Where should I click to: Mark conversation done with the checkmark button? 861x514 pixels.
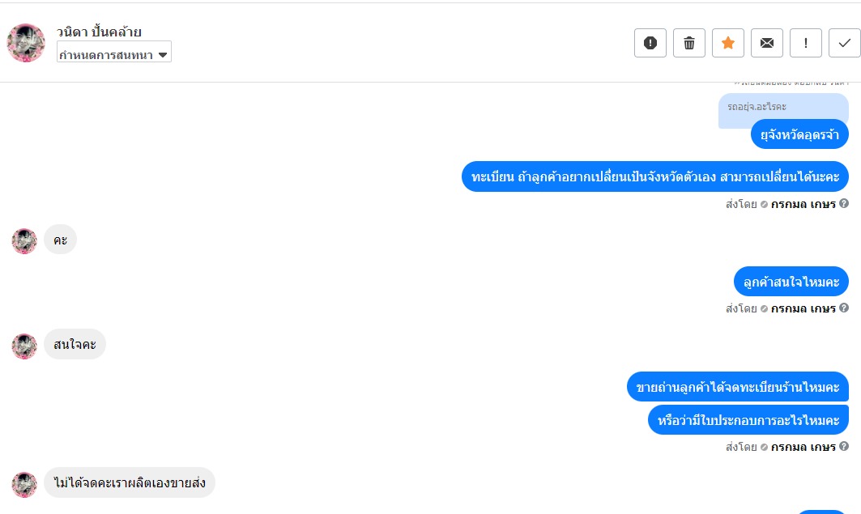[845, 44]
